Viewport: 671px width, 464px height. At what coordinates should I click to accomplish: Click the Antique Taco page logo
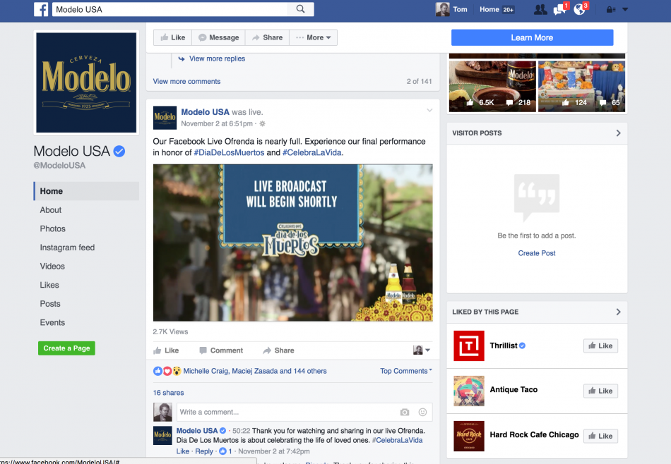(469, 391)
